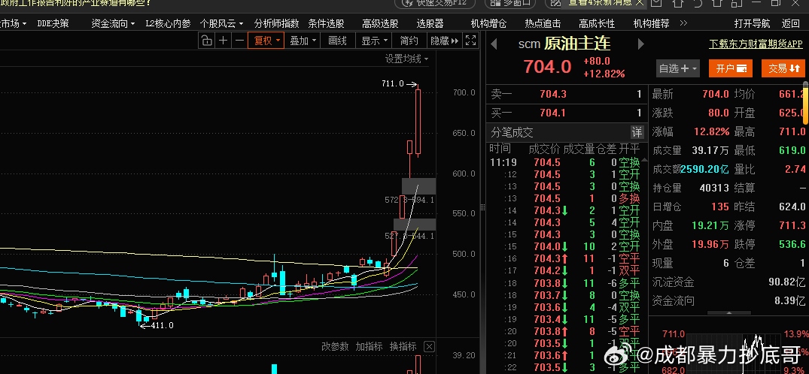Open 多窗口 multi-window mode
Viewport: 809px width, 374px height.
(511, 2)
